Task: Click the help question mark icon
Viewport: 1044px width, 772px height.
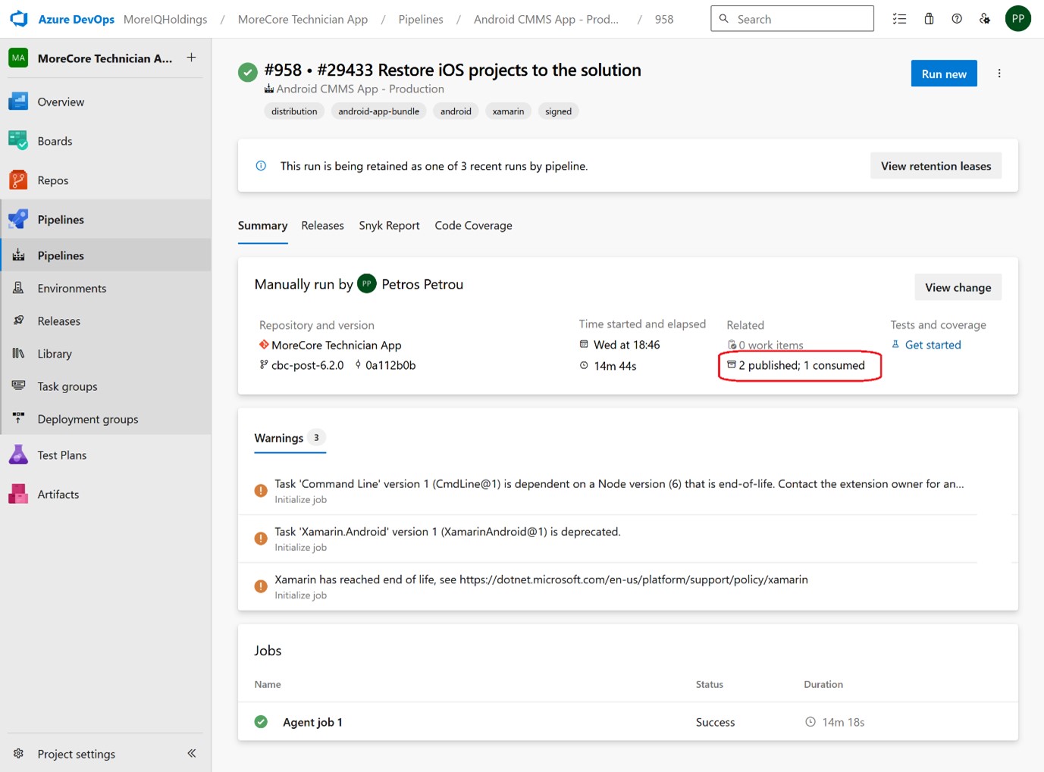Action: click(x=957, y=19)
